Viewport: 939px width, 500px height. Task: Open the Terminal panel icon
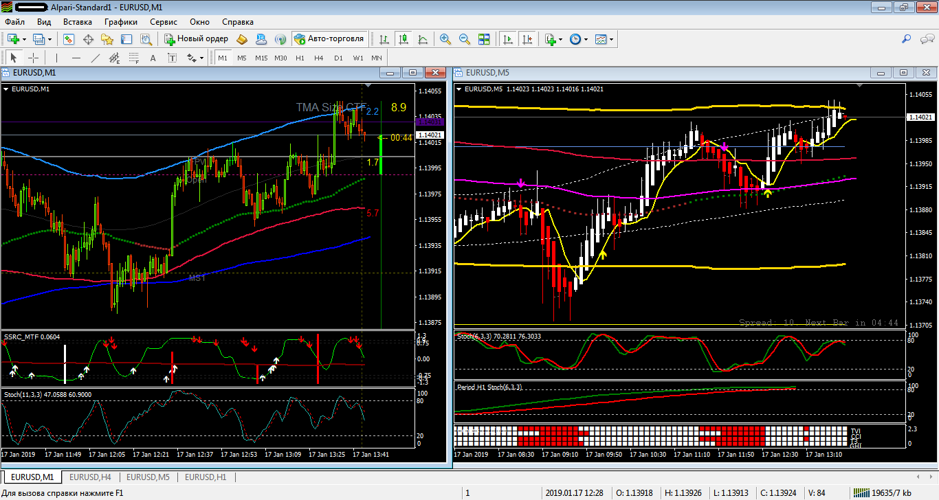click(126, 39)
